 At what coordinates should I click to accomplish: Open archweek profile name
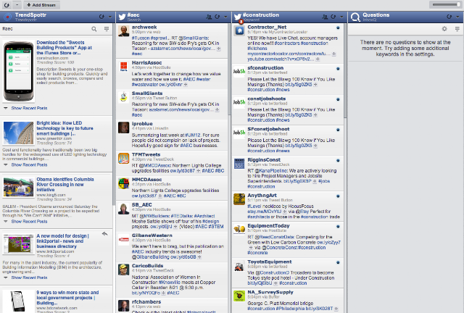pyautogui.click(x=144, y=27)
